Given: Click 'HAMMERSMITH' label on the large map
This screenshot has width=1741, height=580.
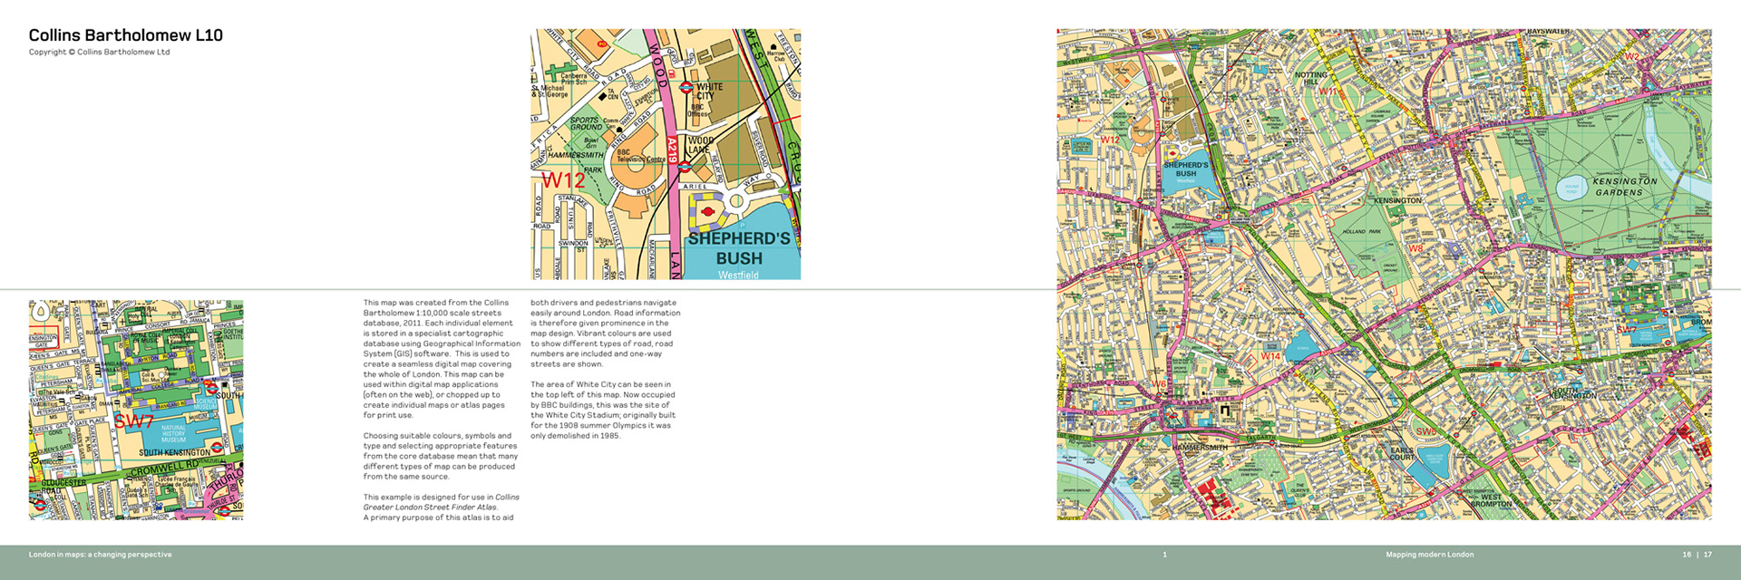Looking at the screenshot, I should pos(1200,448).
